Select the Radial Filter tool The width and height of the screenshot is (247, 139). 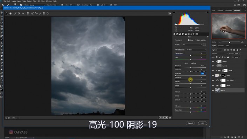48,14
